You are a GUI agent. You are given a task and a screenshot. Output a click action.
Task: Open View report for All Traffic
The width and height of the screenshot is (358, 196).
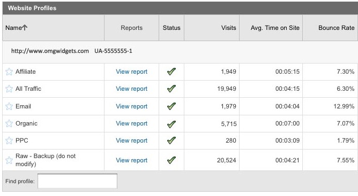(x=131, y=89)
